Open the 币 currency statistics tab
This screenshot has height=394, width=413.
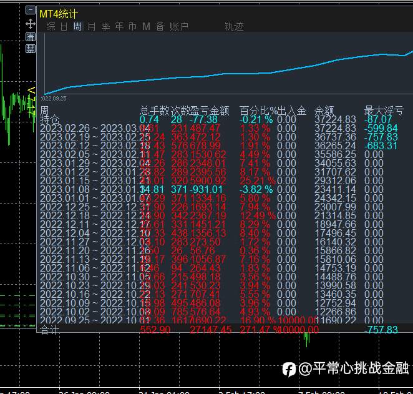point(132,26)
